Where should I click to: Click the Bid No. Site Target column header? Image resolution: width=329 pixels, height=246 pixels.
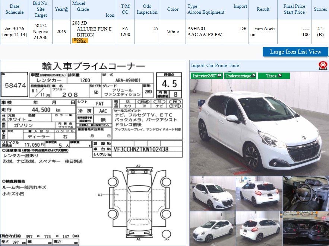(x=41, y=9)
